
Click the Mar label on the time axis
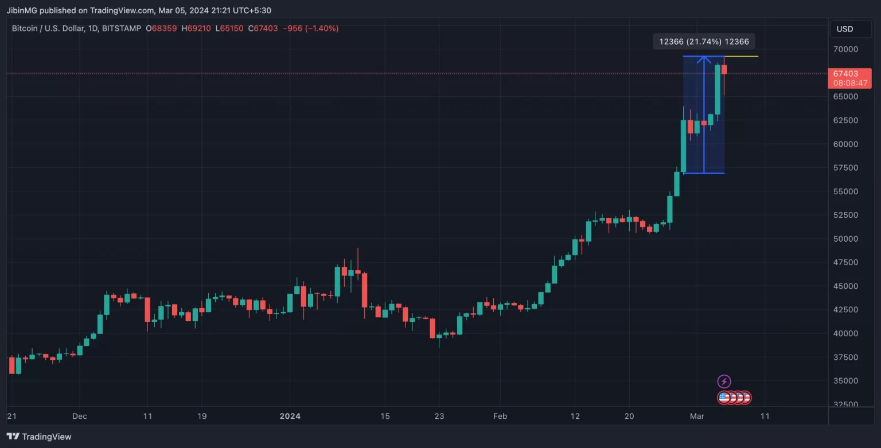coord(696,416)
